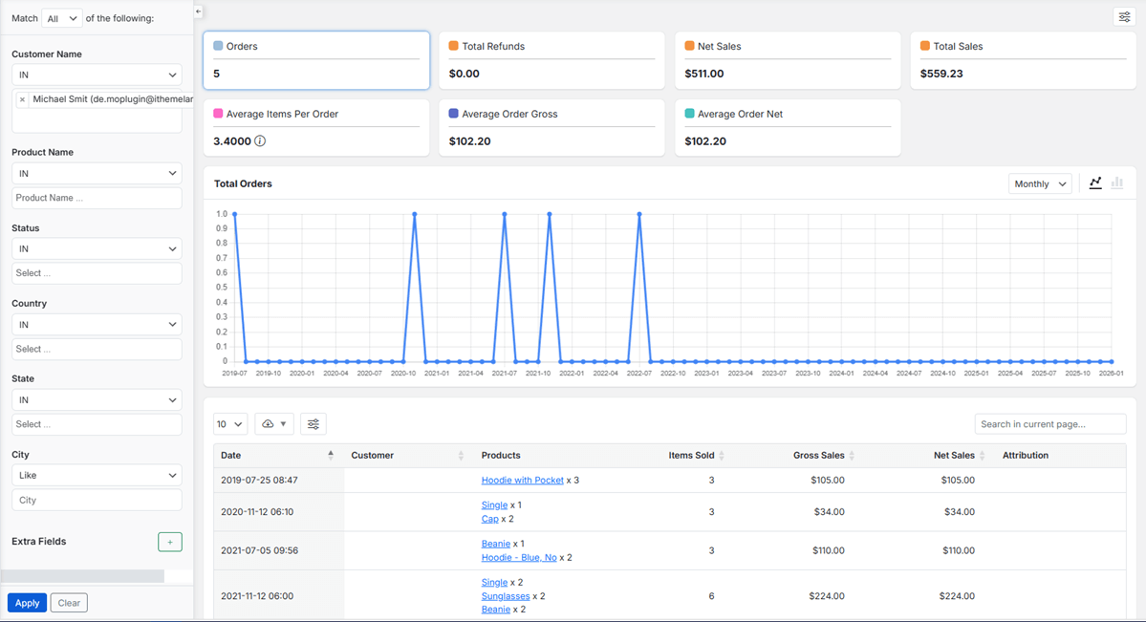Click info icon beside Average Items Per Order
This screenshot has width=1146, height=622.
coord(260,141)
